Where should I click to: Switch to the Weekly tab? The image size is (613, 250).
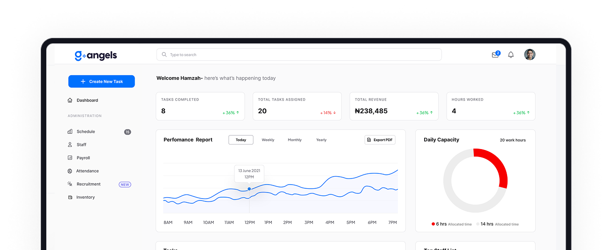click(x=268, y=140)
